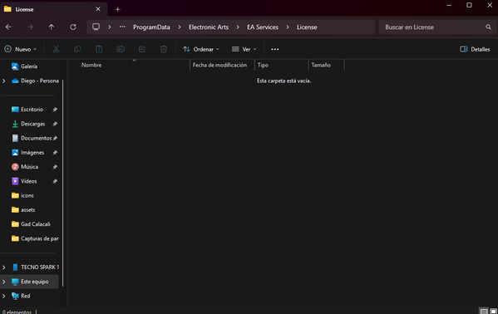Viewport: 498px width, 314px height.
Task: Open Imágenes quick access folder
Action: 29,152
